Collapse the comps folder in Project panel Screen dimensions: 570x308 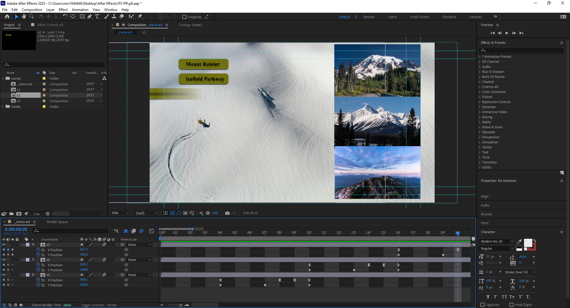pos(3,78)
